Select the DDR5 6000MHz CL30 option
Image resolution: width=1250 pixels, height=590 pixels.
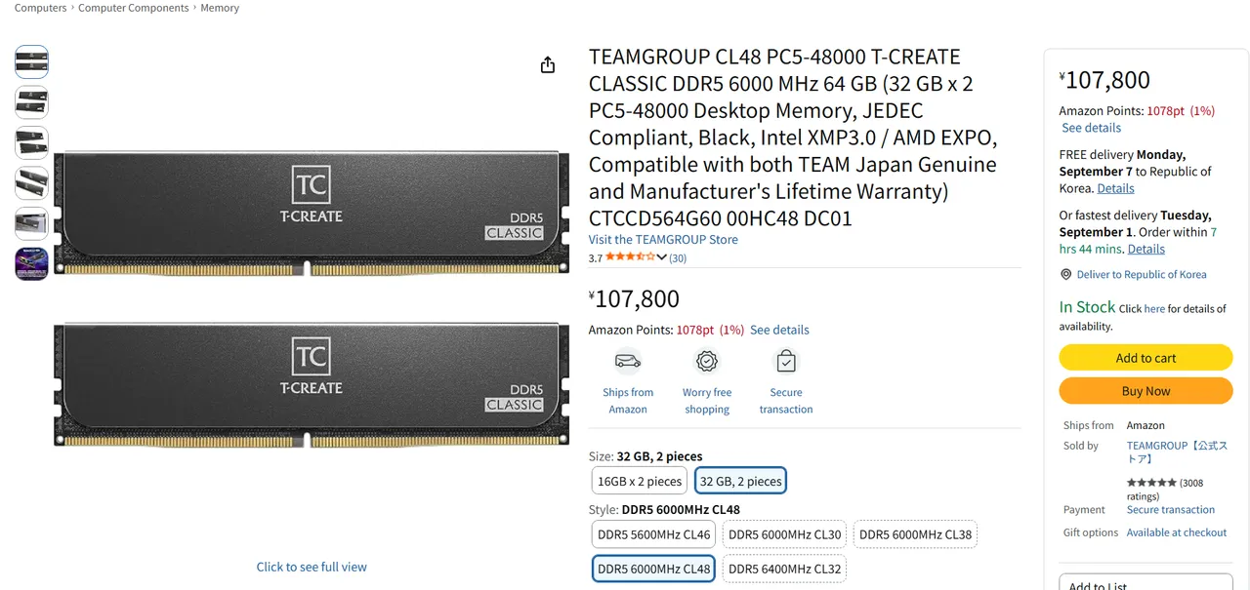pyautogui.click(x=785, y=534)
